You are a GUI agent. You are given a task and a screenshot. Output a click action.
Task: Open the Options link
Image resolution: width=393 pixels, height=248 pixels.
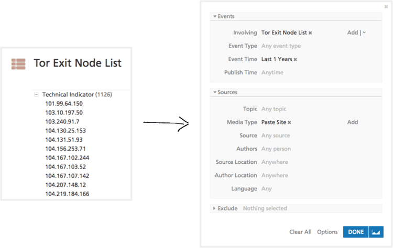[327, 232]
